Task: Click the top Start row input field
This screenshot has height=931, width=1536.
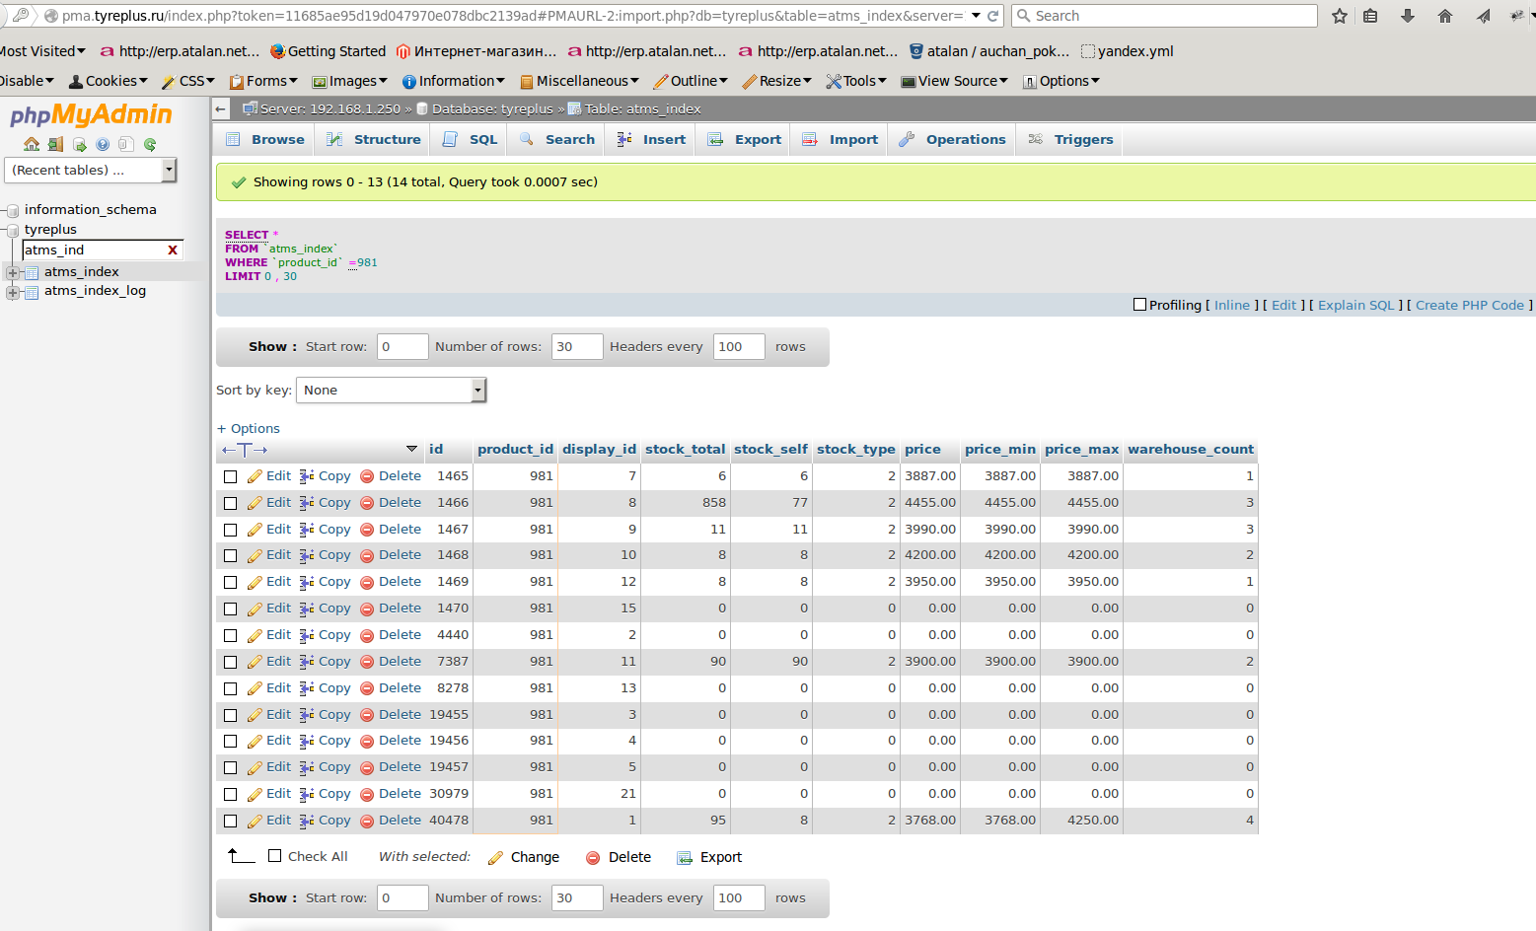Action: [x=402, y=347]
